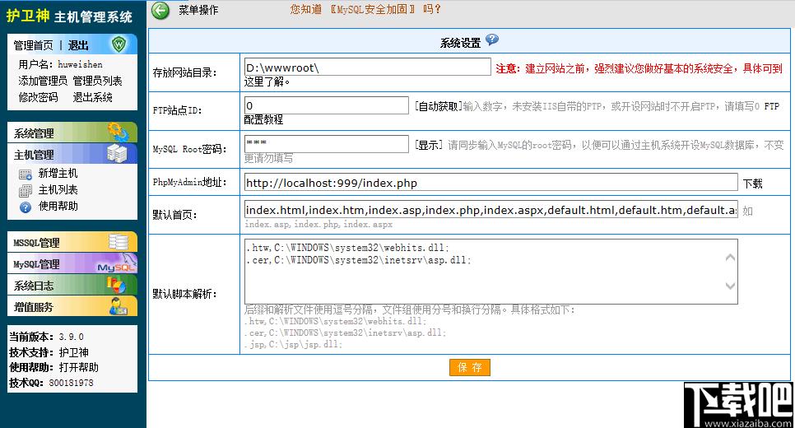This screenshot has width=795, height=428.
Task: Expand the 系统日志 menu
Action: 72,285
